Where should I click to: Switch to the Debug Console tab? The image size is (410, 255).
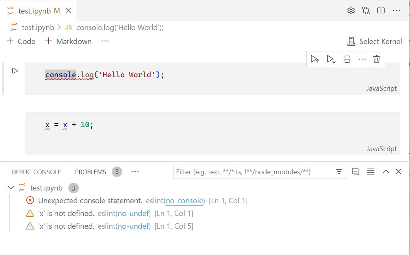pyautogui.click(x=36, y=172)
